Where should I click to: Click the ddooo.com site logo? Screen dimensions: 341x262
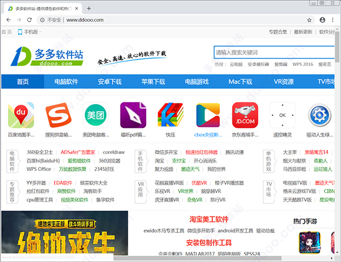pos(47,56)
